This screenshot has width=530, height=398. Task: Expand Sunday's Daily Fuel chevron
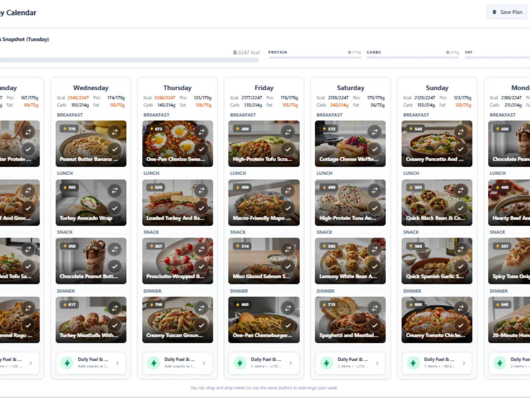(x=464, y=363)
